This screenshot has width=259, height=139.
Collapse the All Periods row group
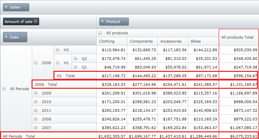point(4,89)
